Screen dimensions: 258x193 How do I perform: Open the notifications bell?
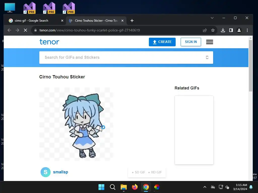[251, 187]
